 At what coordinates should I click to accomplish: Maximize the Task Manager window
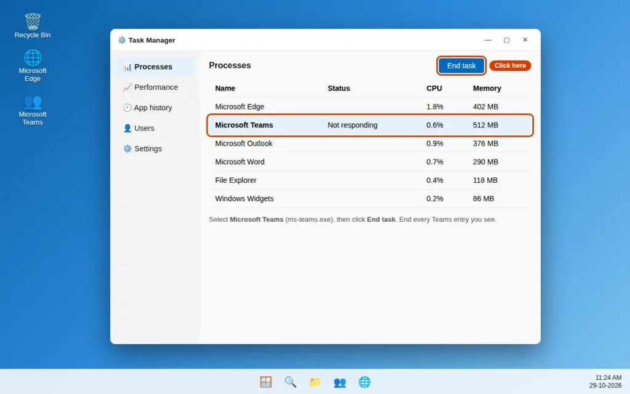(x=507, y=40)
